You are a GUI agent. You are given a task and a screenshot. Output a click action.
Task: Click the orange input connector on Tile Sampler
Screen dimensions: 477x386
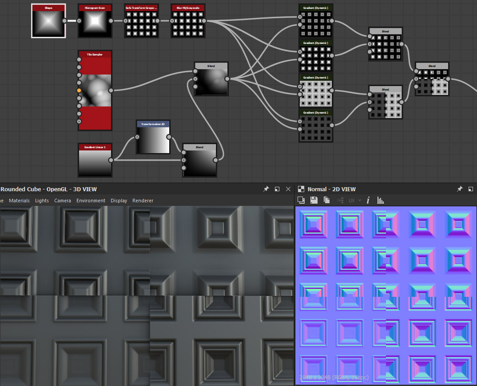click(x=79, y=90)
